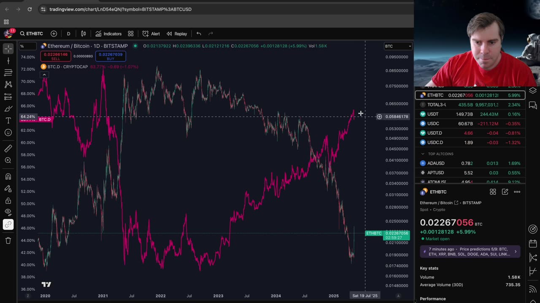The image size is (540, 303).
Task: Open the Ethereum / Bitcoin external link icon
Action: pos(456,203)
